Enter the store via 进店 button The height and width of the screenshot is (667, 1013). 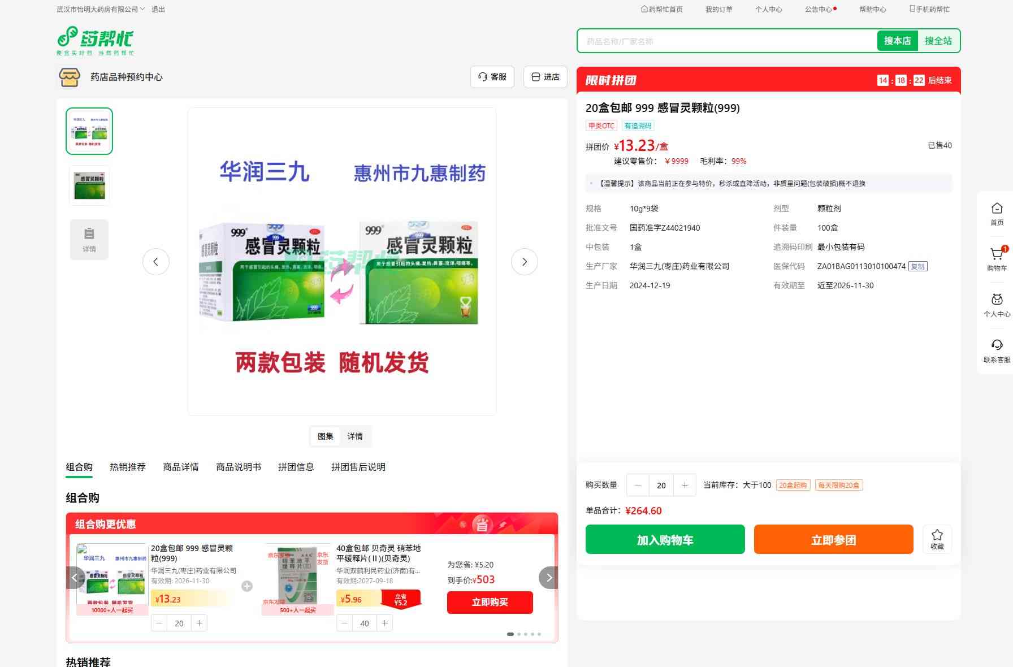(545, 77)
